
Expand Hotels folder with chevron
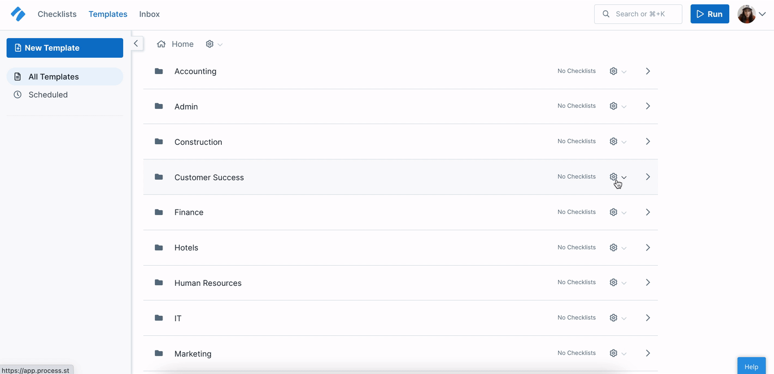click(x=648, y=248)
